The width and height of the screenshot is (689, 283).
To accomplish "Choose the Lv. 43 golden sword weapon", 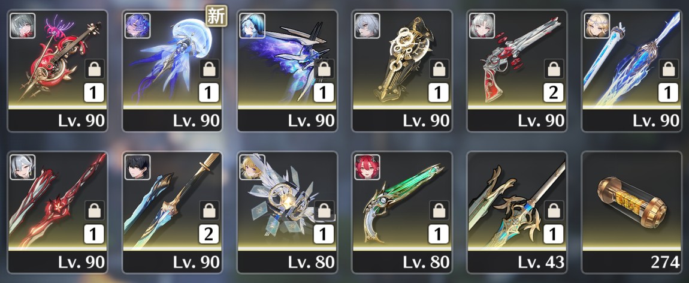I will tap(516, 212).
